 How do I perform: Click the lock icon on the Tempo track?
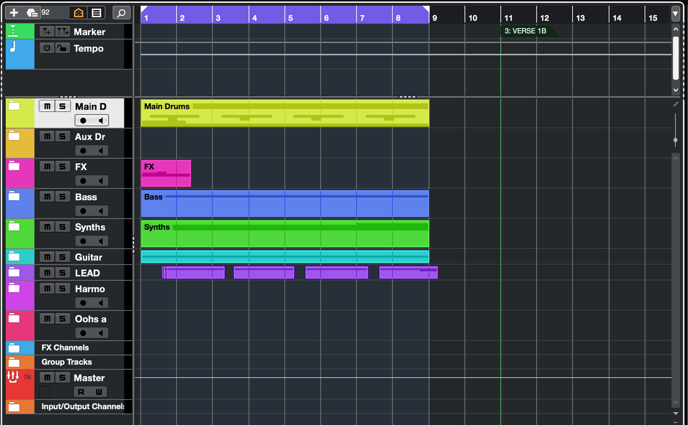click(x=63, y=49)
